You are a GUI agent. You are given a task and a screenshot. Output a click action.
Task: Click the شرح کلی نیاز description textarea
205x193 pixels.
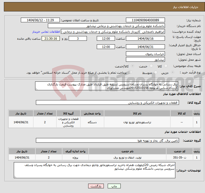click(x=107, y=86)
